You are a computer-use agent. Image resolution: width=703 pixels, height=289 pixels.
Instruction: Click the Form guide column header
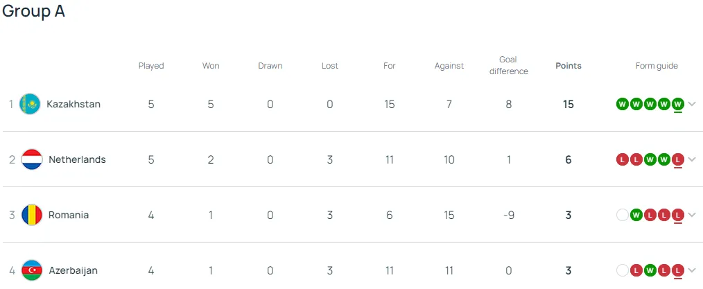coord(657,66)
